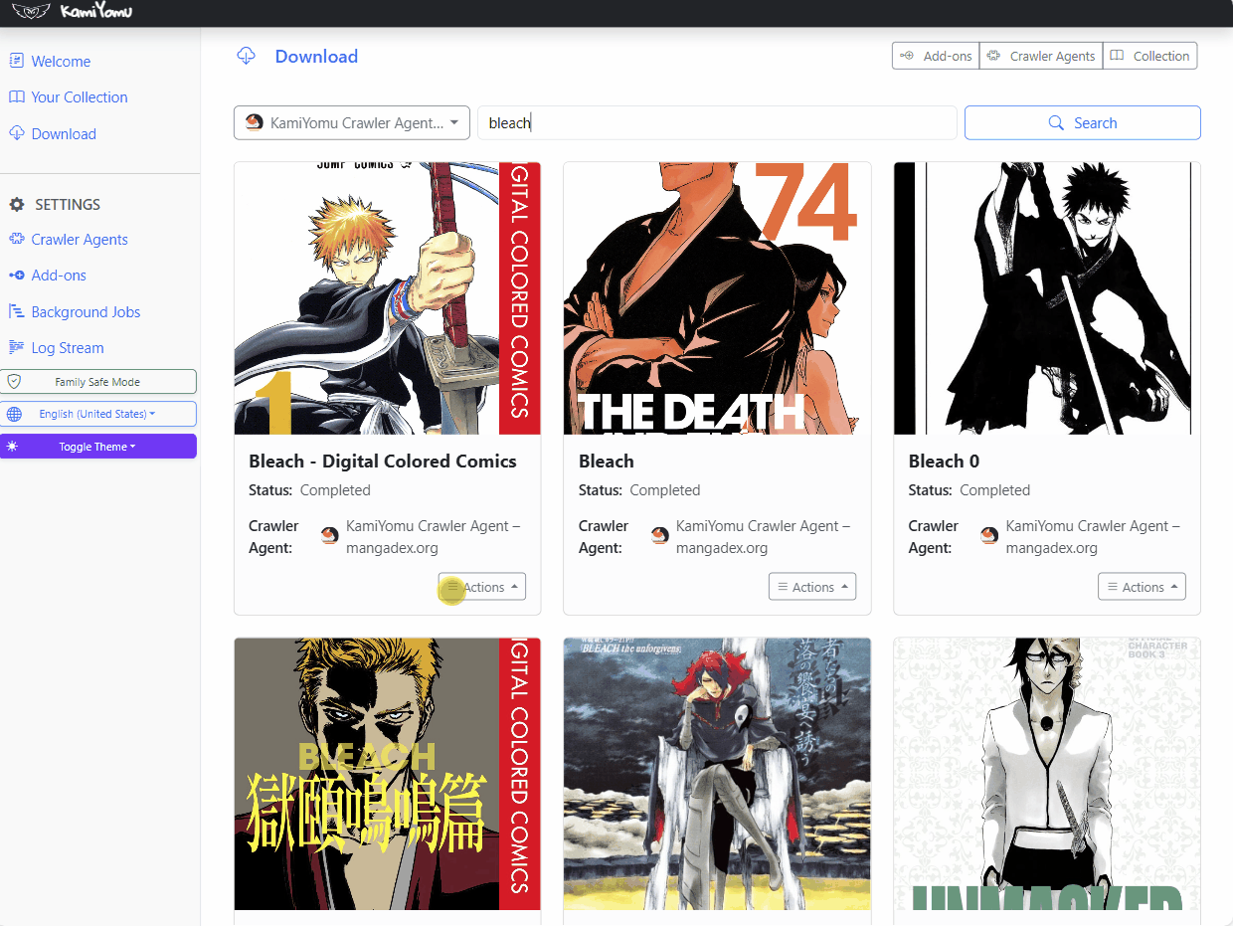Click the KamiYomu logo in header

[x=72, y=12]
